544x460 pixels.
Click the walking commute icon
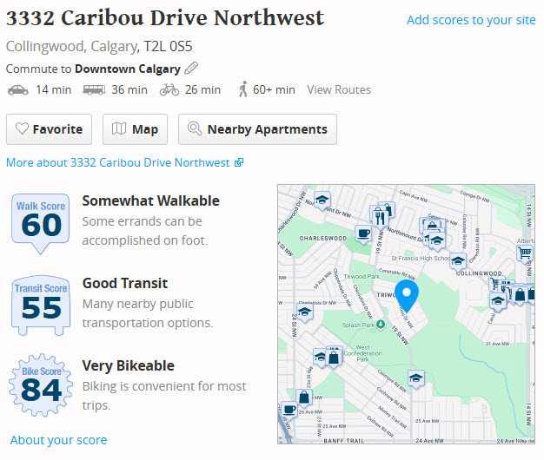[x=242, y=89]
